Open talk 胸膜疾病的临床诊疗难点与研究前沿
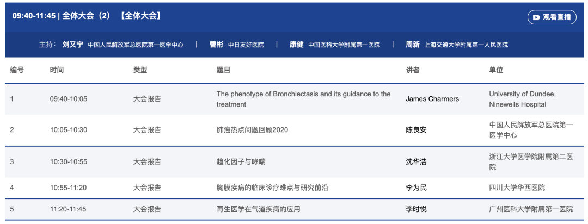This screenshot has width=588, height=224. pyautogui.click(x=272, y=188)
